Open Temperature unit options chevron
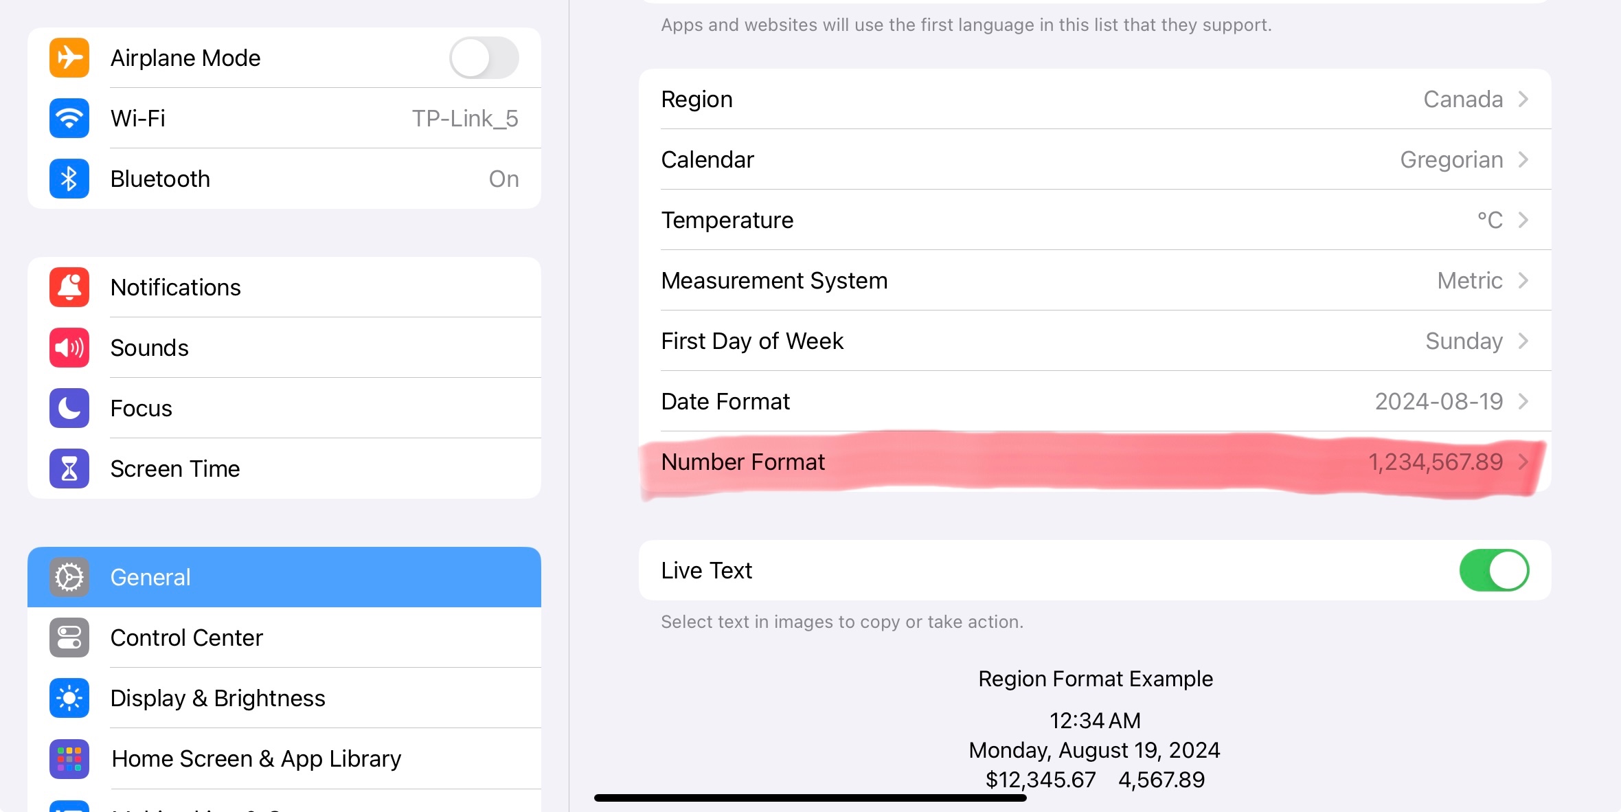 pos(1523,220)
